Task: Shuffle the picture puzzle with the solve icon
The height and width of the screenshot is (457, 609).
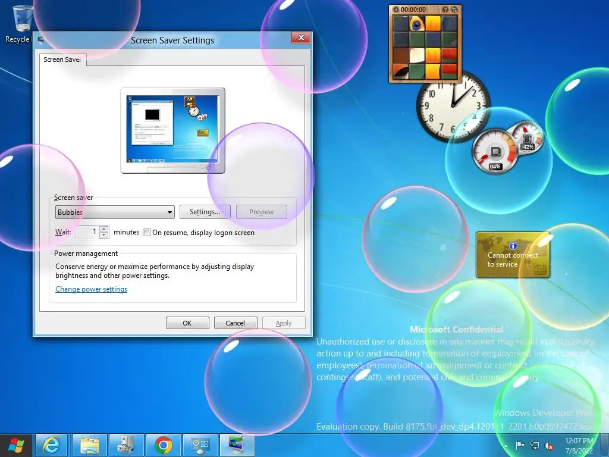Action: (x=454, y=10)
